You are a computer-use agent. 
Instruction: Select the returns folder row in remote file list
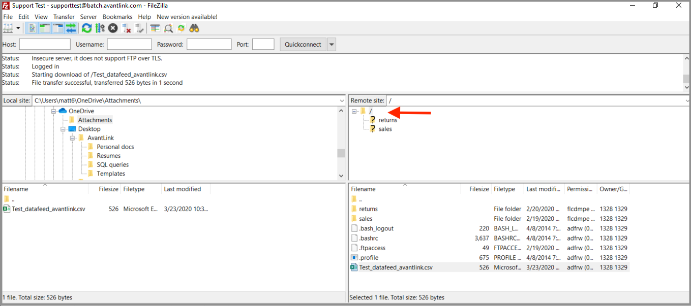point(489,209)
